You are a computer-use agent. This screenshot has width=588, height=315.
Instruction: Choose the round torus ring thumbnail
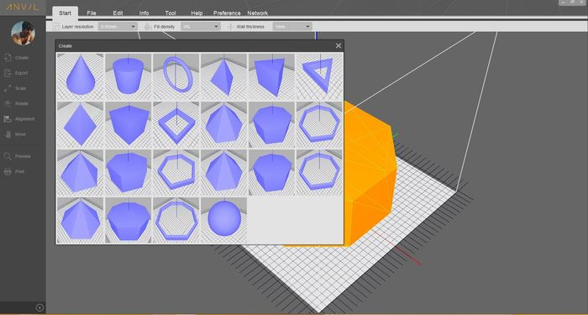176,76
